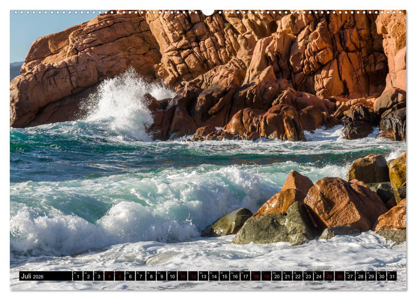Select Friday the 3rd in the calendar
The image size is (416, 300).
click(99, 276)
